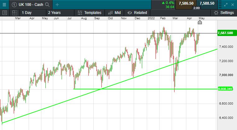Click the circled number 1 chart indicator
The height and width of the screenshot is (130, 237).
(14, 5)
